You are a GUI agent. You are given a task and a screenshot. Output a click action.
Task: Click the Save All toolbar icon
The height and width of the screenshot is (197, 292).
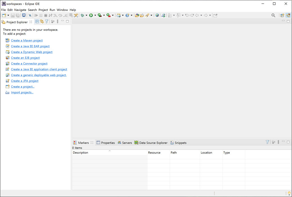[18, 15]
